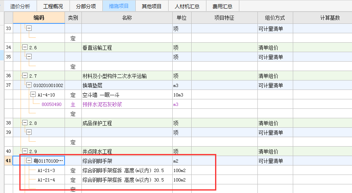Click the 组价方式 column header
352x193 pixels.
275,18
